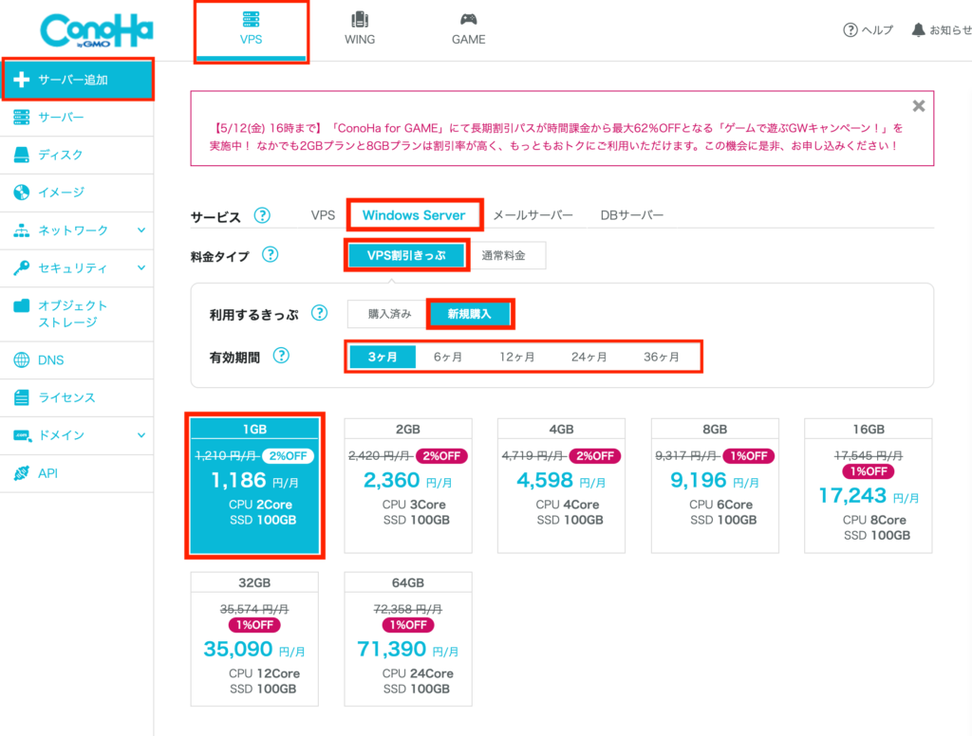
Task: Click the API plug icon
Action: tap(22, 472)
